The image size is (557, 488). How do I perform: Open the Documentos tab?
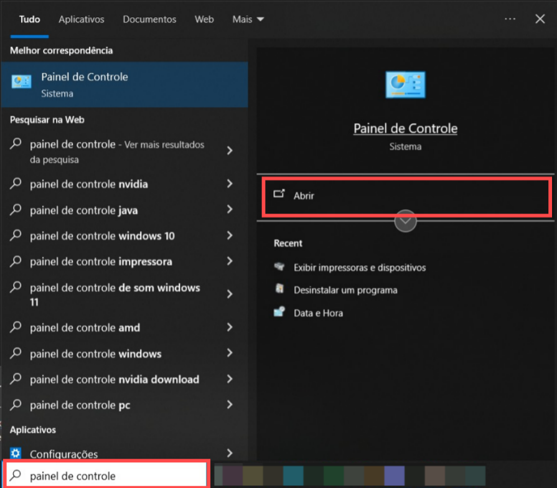coord(149,19)
